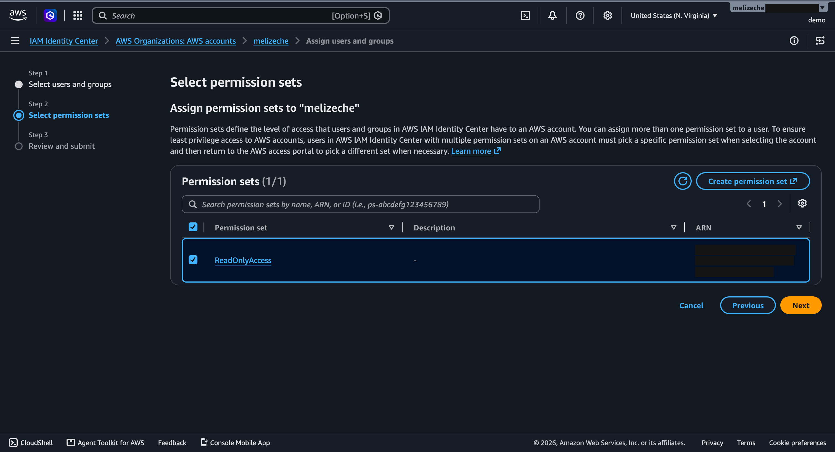
Task: Open the info panel icon
Action: [x=794, y=41]
